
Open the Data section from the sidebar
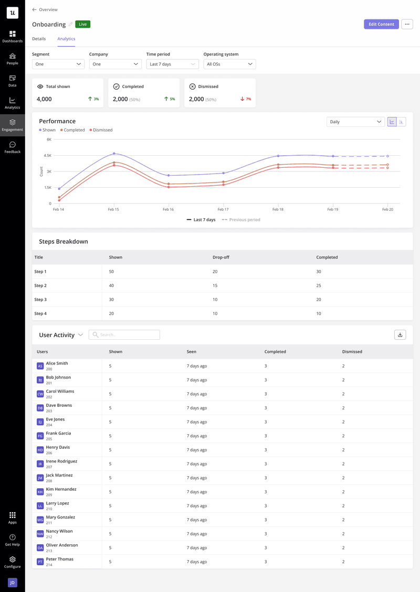click(12, 81)
